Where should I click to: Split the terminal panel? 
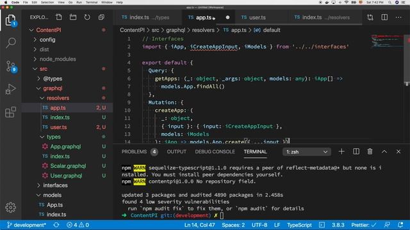[356, 151]
